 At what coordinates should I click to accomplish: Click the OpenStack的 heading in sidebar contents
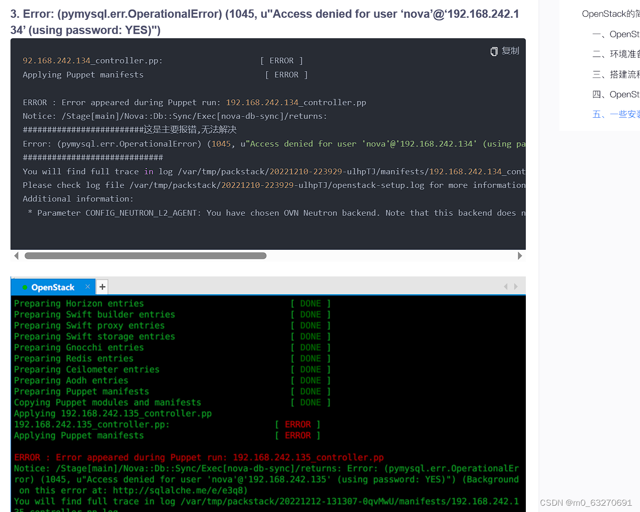point(611,14)
